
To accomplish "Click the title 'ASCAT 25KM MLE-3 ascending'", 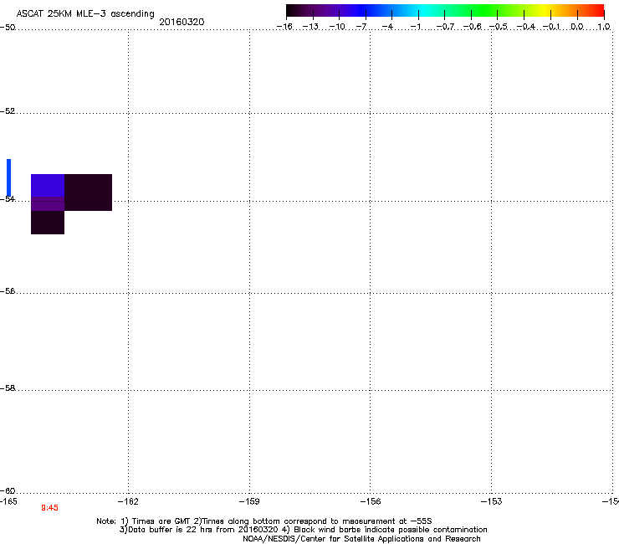I will [85, 14].
